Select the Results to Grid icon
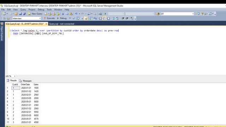Screen dimensions: 226x127 105,18
